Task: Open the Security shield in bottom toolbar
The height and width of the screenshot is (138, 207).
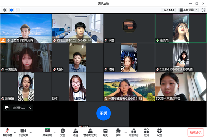Action: coord(63,133)
